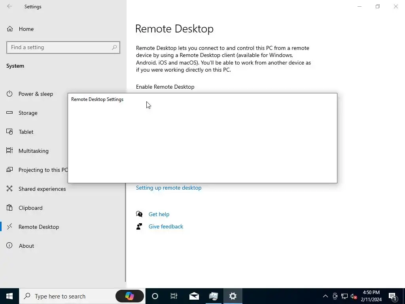Click the Multitasking sidebar icon
405x304 pixels.
9,150
